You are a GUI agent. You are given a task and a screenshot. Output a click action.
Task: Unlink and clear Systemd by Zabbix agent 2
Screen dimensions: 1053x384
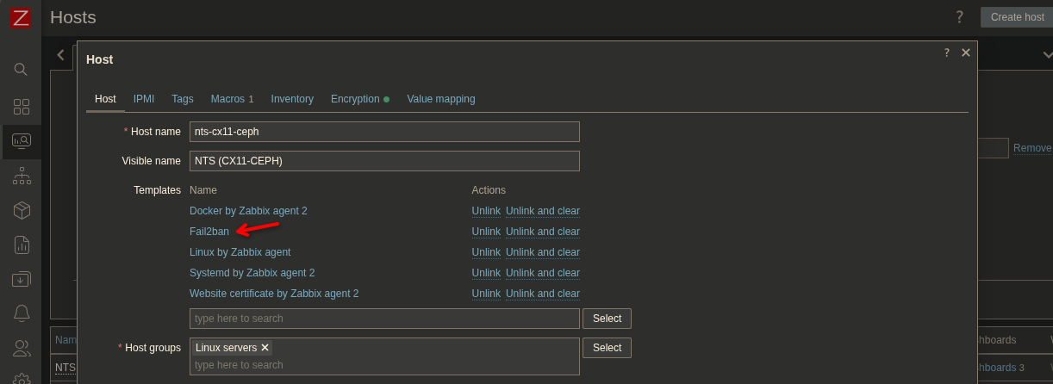pyautogui.click(x=543, y=273)
